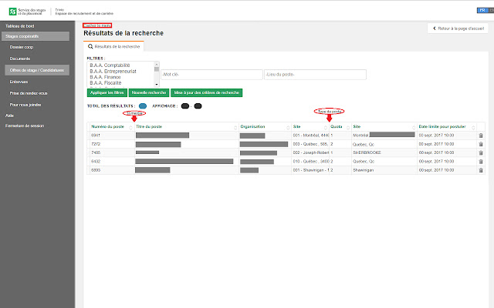Select B.A.A. Fiscalité in the filter list

point(106,83)
